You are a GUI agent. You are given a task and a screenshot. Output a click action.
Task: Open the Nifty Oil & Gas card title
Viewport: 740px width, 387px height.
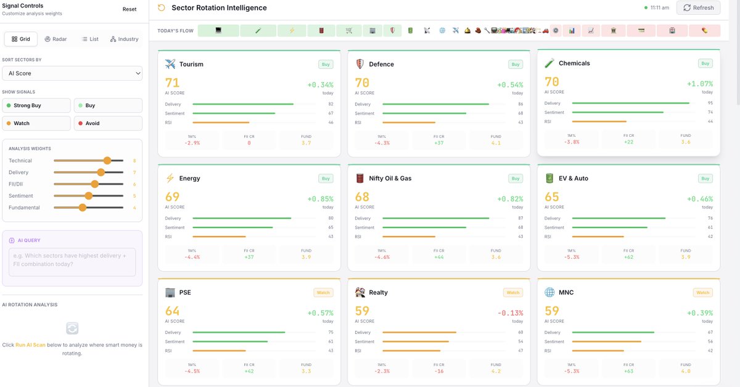point(390,179)
